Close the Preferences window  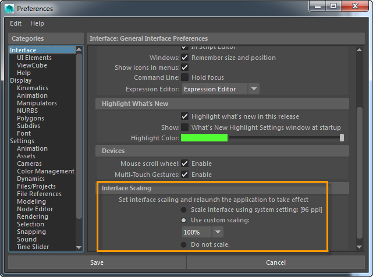(355, 6)
